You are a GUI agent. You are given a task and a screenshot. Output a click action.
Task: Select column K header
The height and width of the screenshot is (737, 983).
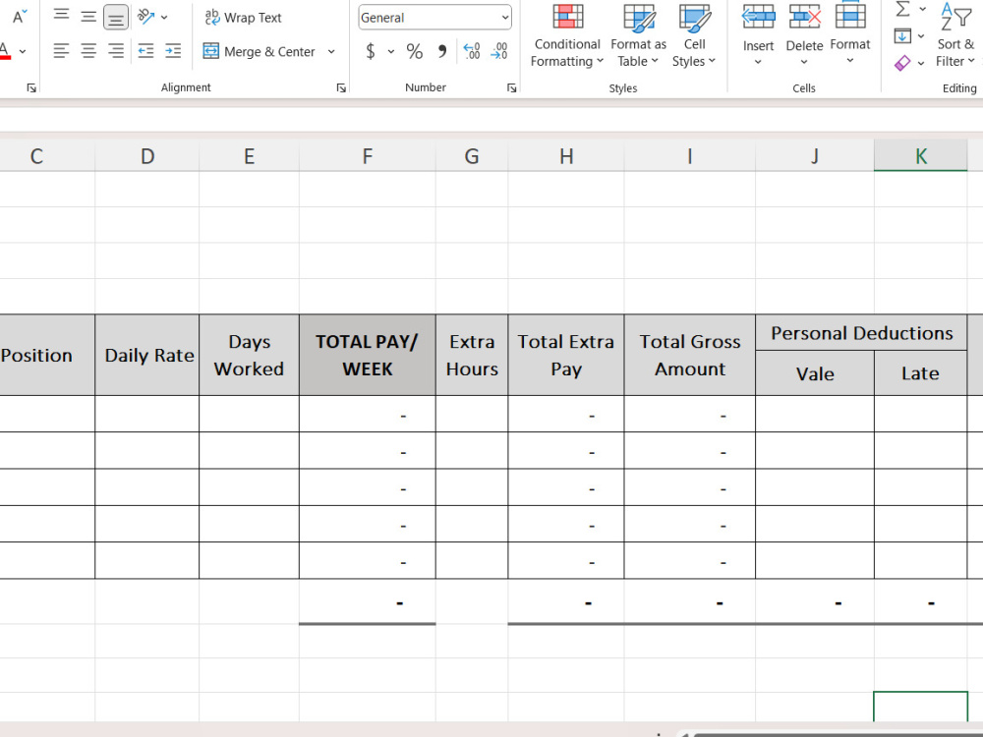pyautogui.click(x=920, y=155)
